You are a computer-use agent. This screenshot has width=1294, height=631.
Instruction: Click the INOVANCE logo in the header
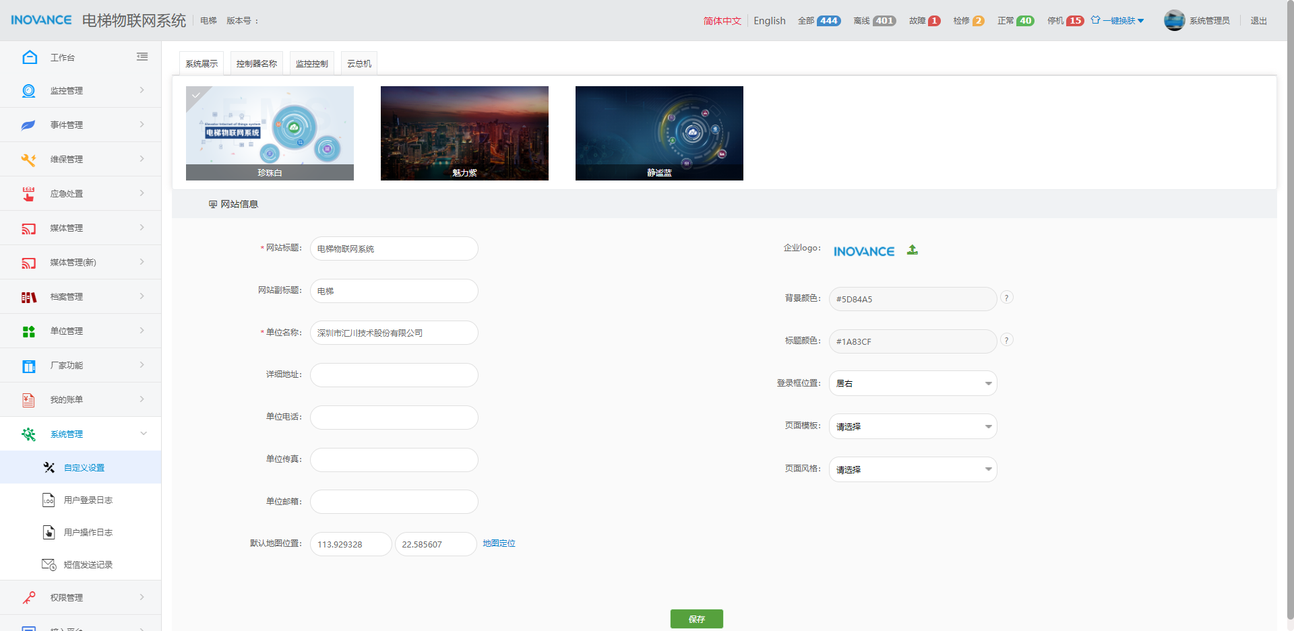pos(41,20)
